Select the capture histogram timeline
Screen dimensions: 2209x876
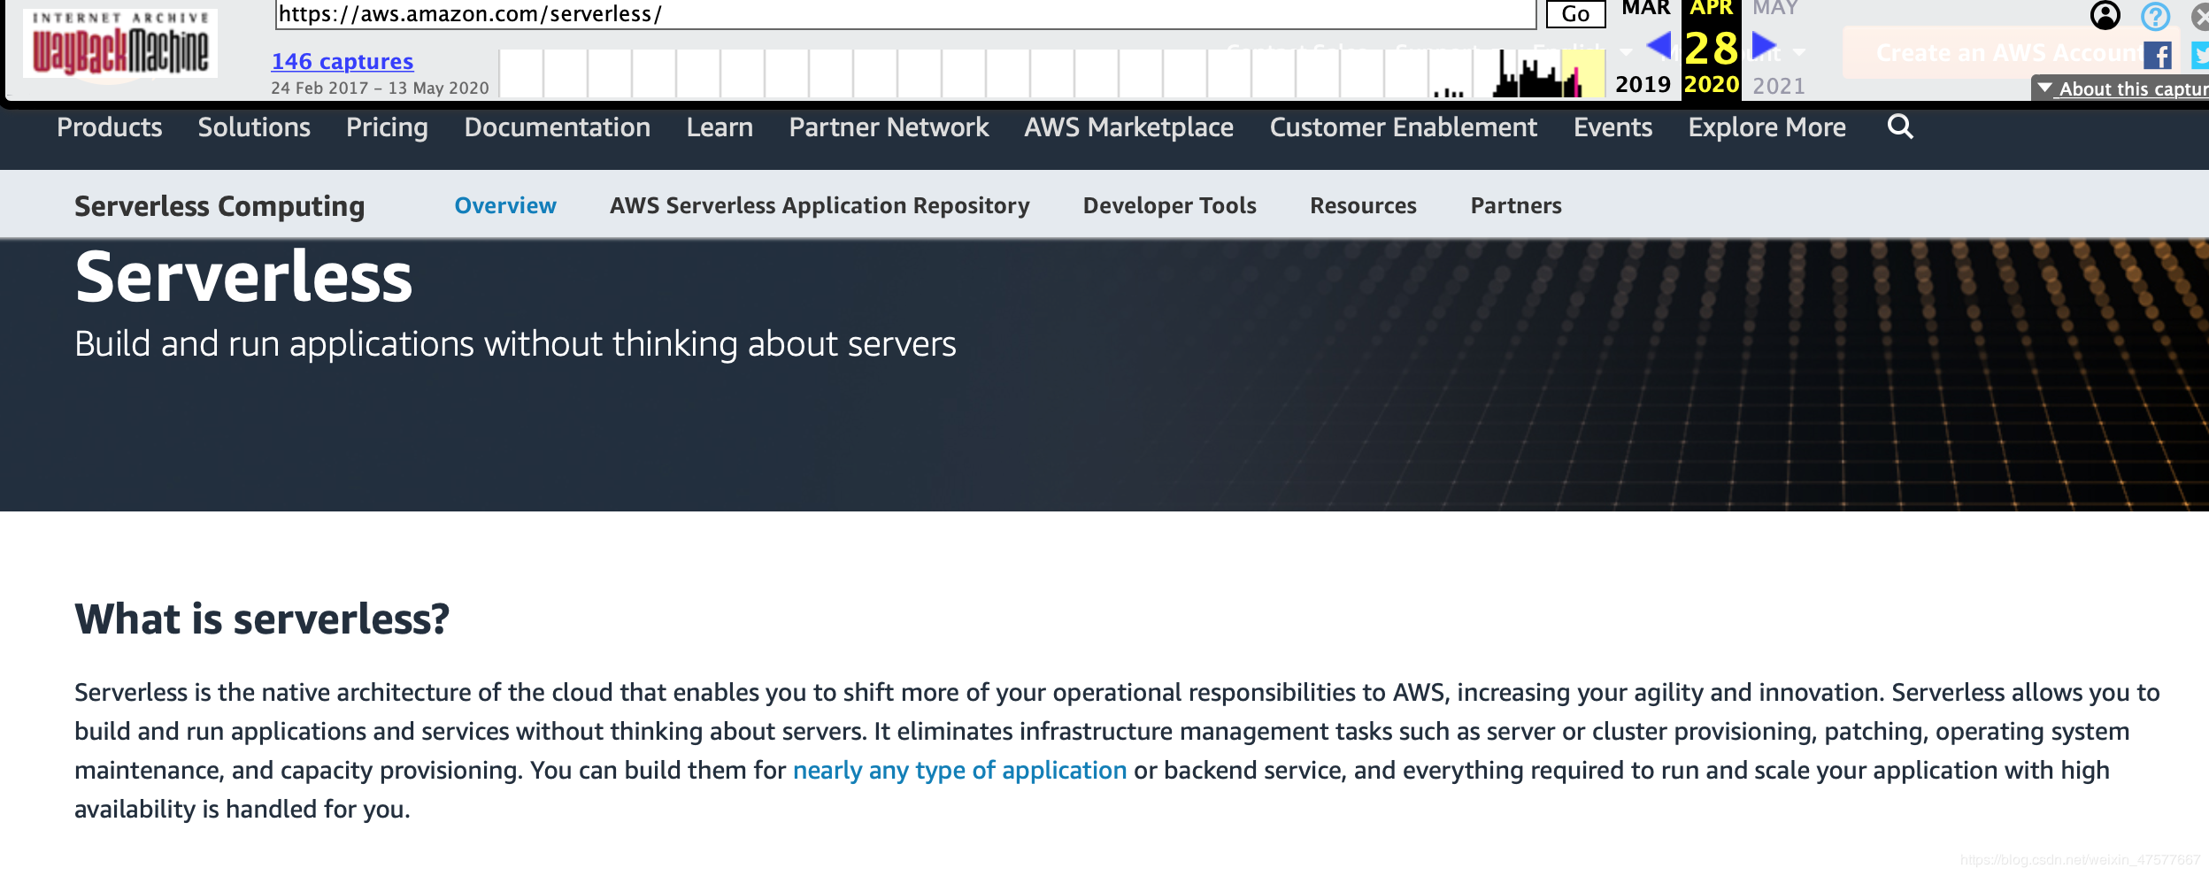coord(1052,73)
